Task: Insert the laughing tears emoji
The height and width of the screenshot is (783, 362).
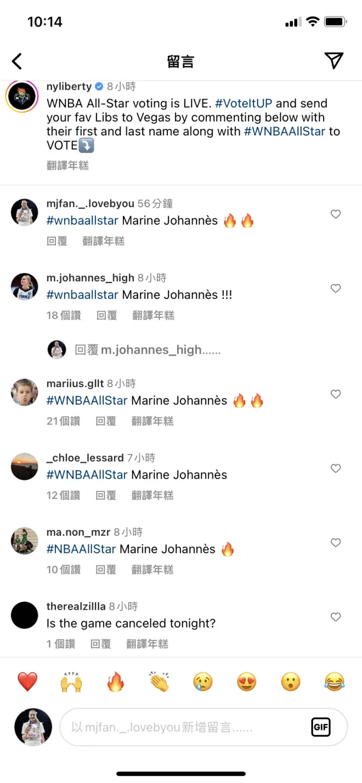Action: pos(334,682)
